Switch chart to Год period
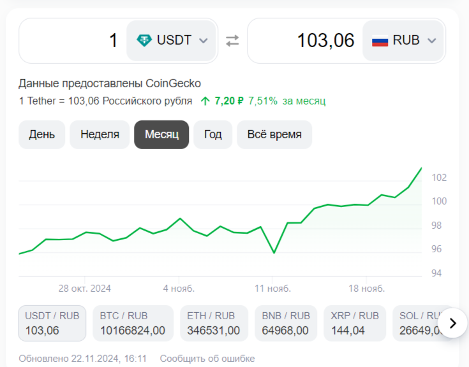 pyautogui.click(x=213, y=134)
